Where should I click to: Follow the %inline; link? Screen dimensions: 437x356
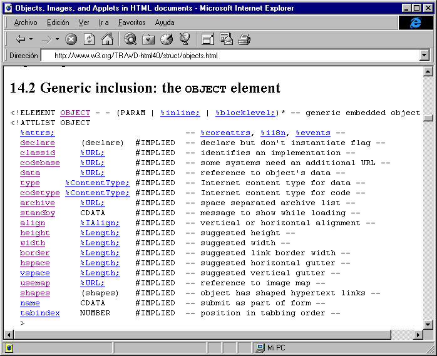(180, 113)
